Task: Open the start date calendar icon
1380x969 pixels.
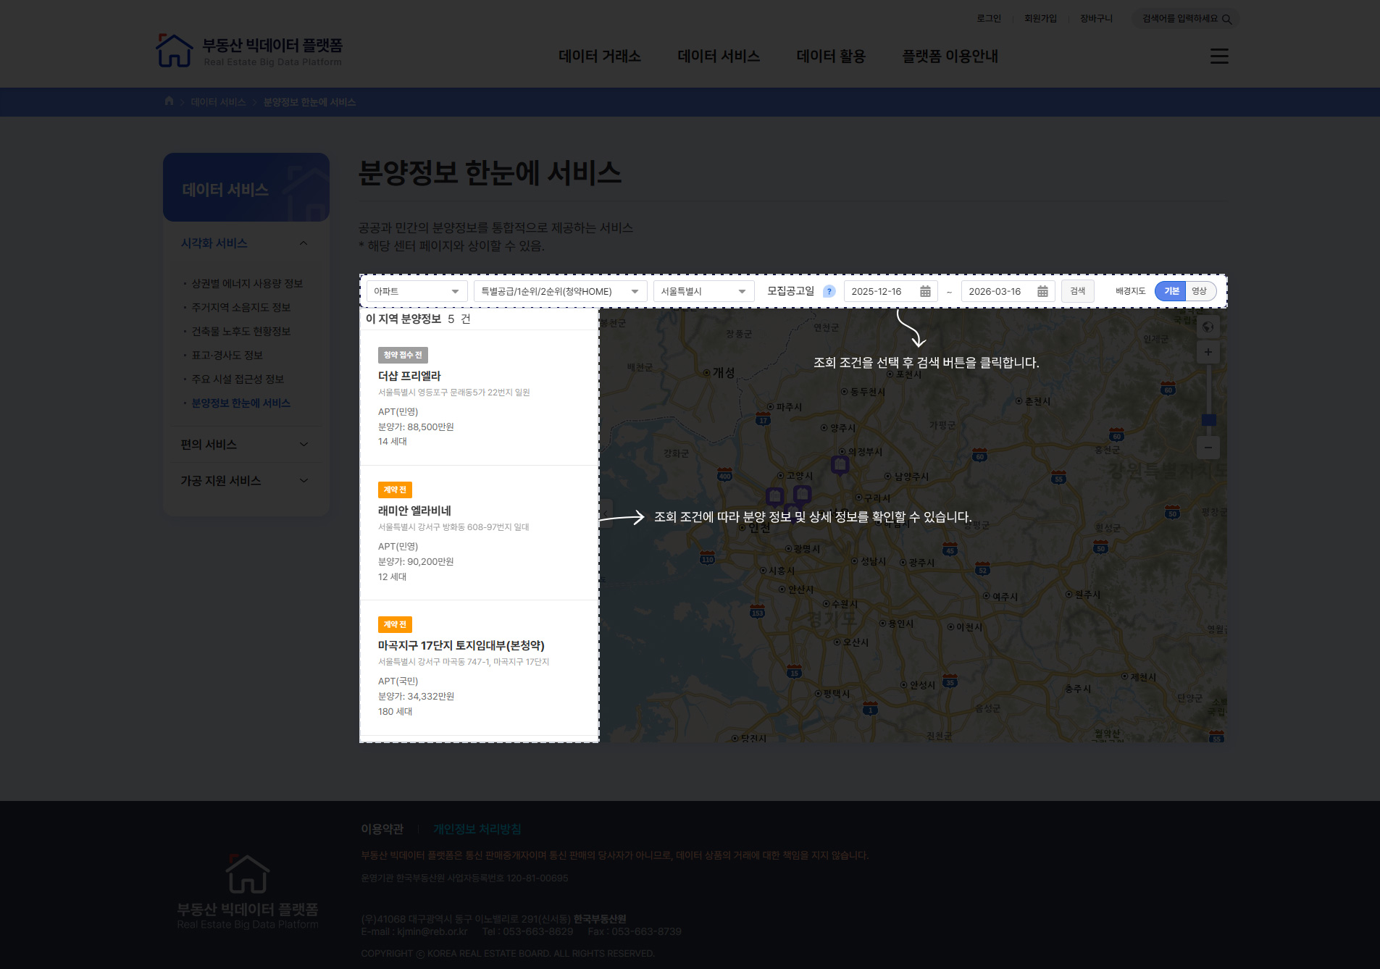Action: (925, 291)
